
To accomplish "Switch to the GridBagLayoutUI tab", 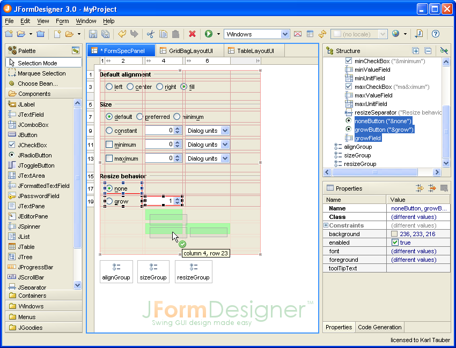I will point(190,51).
